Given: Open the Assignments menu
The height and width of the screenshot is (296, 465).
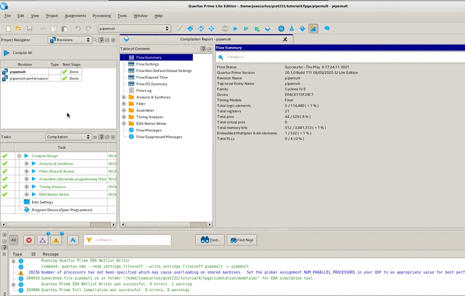Looking at the screenshot, I should (76, 16).
